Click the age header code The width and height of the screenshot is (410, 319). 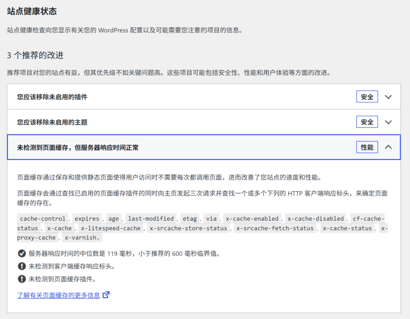[x=113, y=219]
